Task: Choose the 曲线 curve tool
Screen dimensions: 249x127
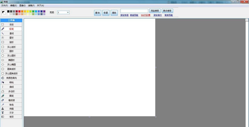Action: point(11,87)
